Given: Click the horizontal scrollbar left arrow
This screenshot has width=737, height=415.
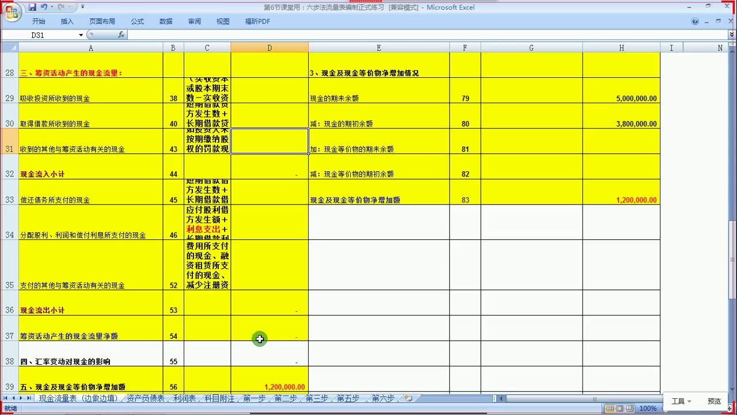Looking at the screenshot, I should point(500,398).
